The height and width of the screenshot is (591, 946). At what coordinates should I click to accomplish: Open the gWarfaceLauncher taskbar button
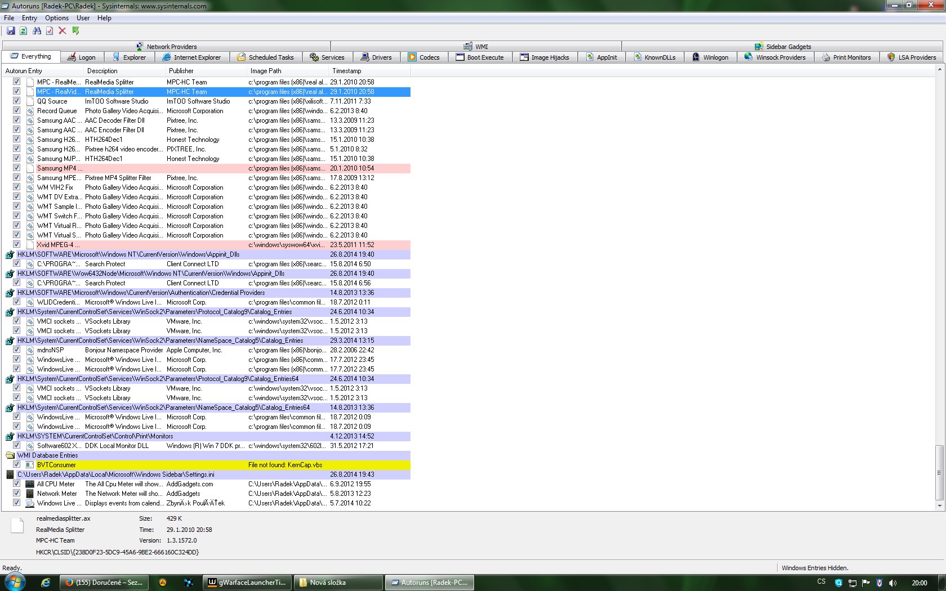(x=248, y=583)
